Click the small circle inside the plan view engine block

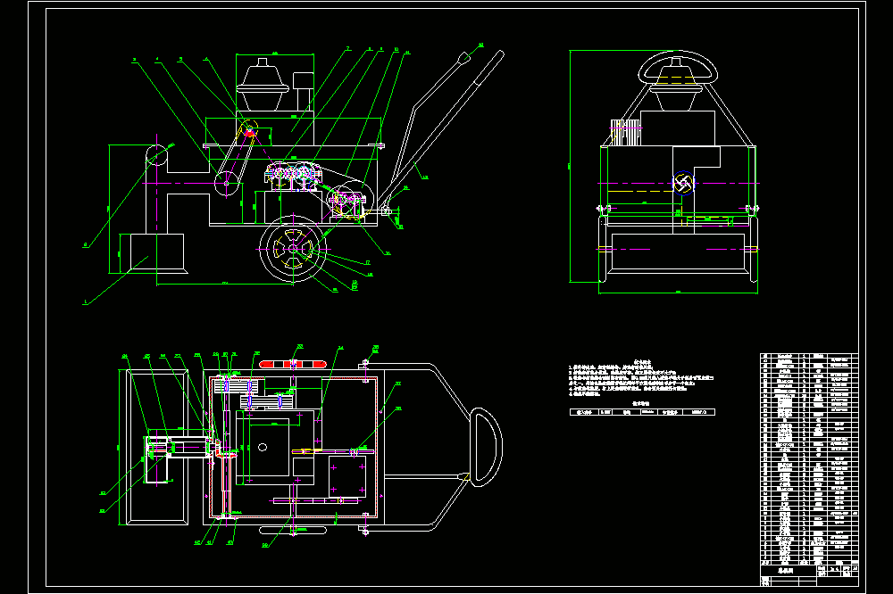(263, 447)
